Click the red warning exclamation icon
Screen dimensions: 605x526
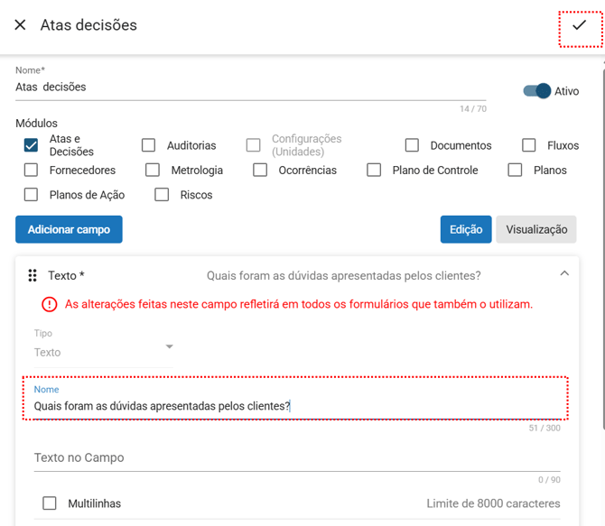tap(50, 304)
